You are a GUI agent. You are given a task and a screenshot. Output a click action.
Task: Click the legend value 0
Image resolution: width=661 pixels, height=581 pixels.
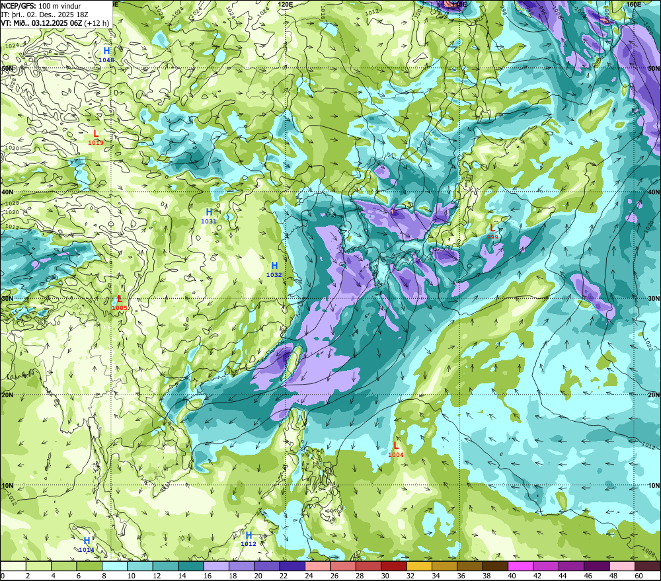(3, 576)
